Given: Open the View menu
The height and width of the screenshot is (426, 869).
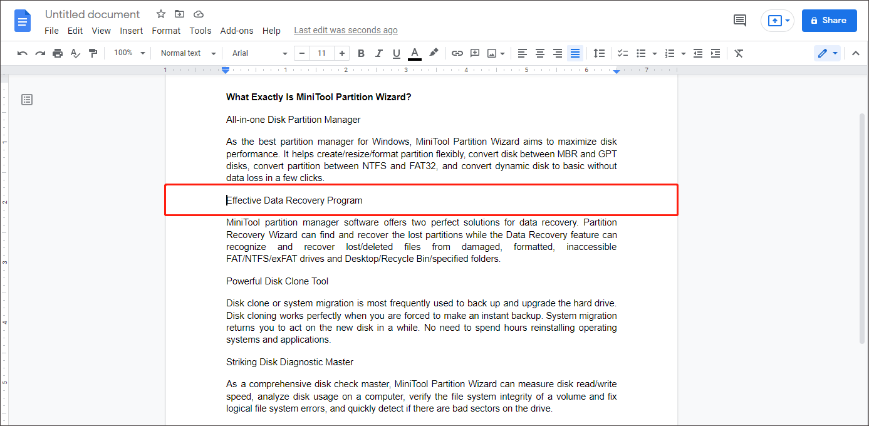Looking at the screenshot, I should tap(101, 31).
